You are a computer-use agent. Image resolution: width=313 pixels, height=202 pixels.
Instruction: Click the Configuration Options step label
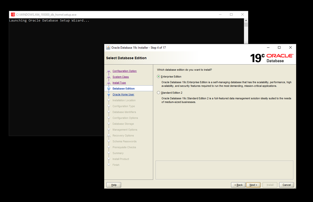125,118
